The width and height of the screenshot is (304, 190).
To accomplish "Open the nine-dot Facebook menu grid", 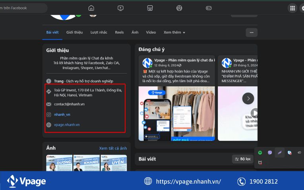I will tap(292, 8).
